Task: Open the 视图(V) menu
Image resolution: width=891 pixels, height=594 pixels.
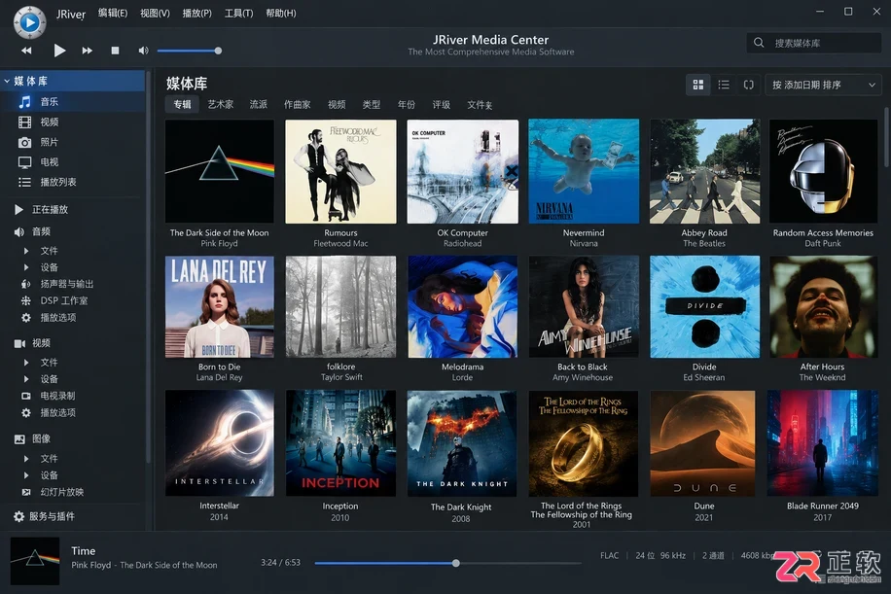Action: (x=155, y=13)
